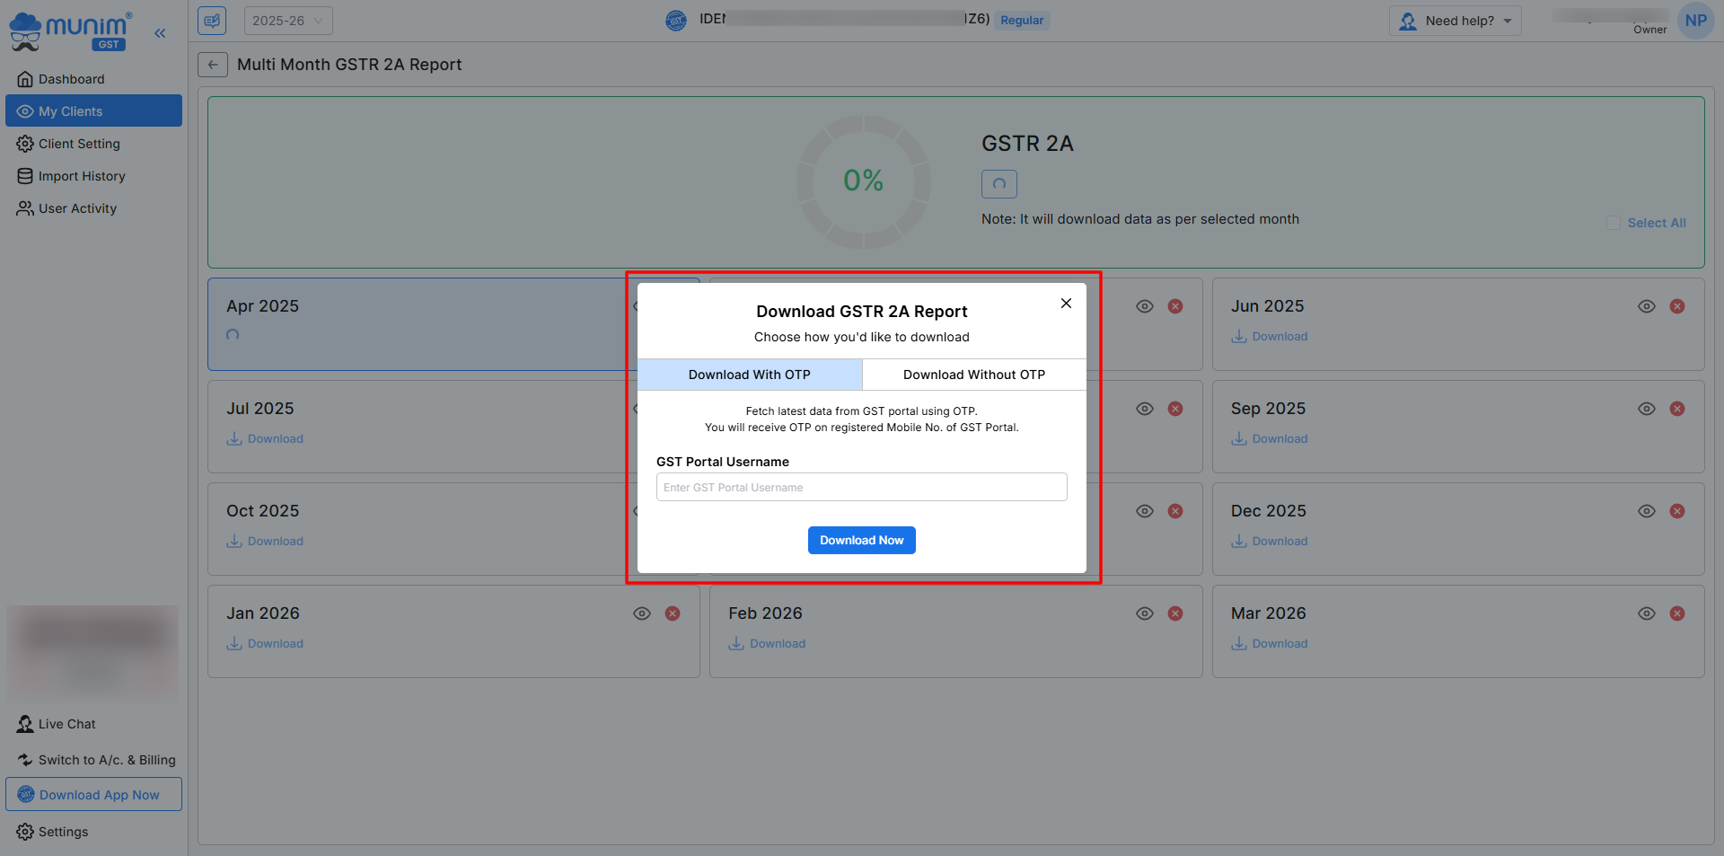This screenshot has width=1724, height=856.
Task: Select the Download With OTP tab
Action: 749,375
